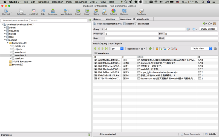The image size is (219, 137).
Task: Open the IntelliShell tool
Action: [33, 12]
